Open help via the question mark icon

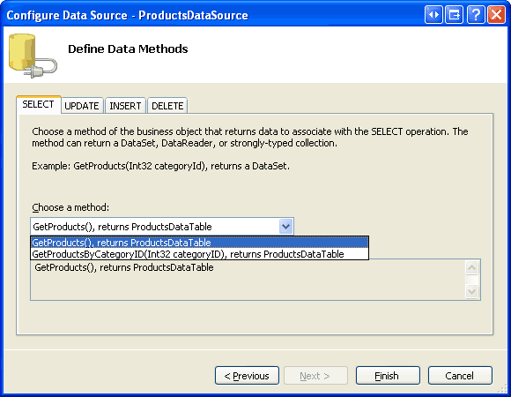[x=476, y=15]
